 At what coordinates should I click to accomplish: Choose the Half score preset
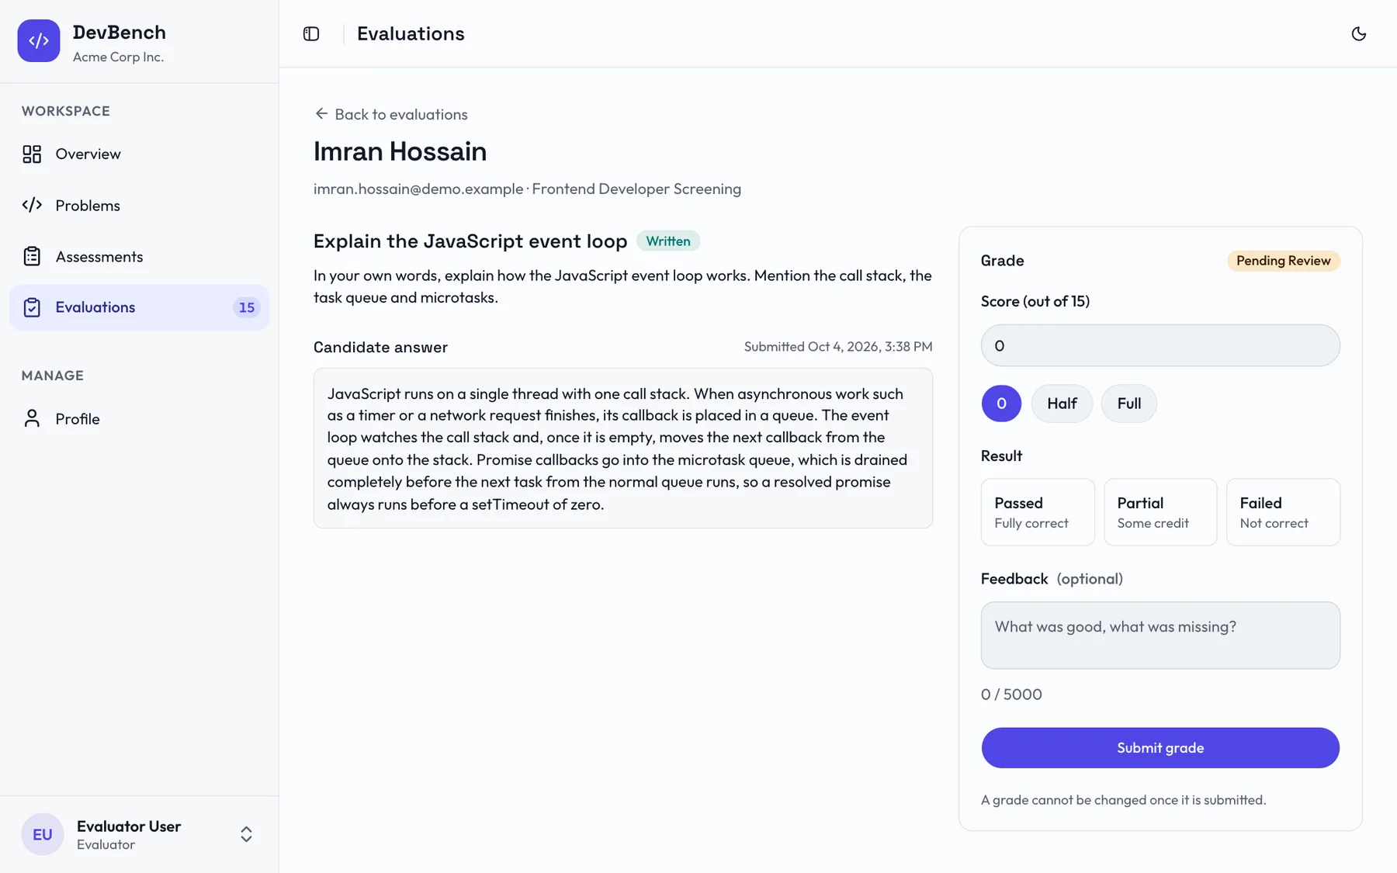[x=1062, y=404]
